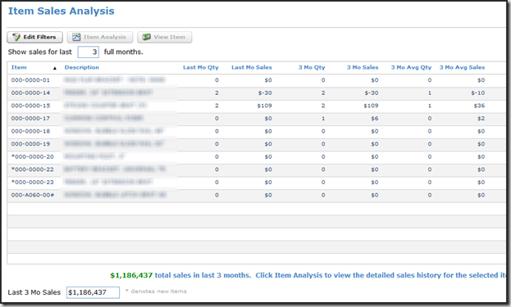Click the 'denotes new items' note
This screenshot has height=307, width=511.
click(x=156, y=291)
